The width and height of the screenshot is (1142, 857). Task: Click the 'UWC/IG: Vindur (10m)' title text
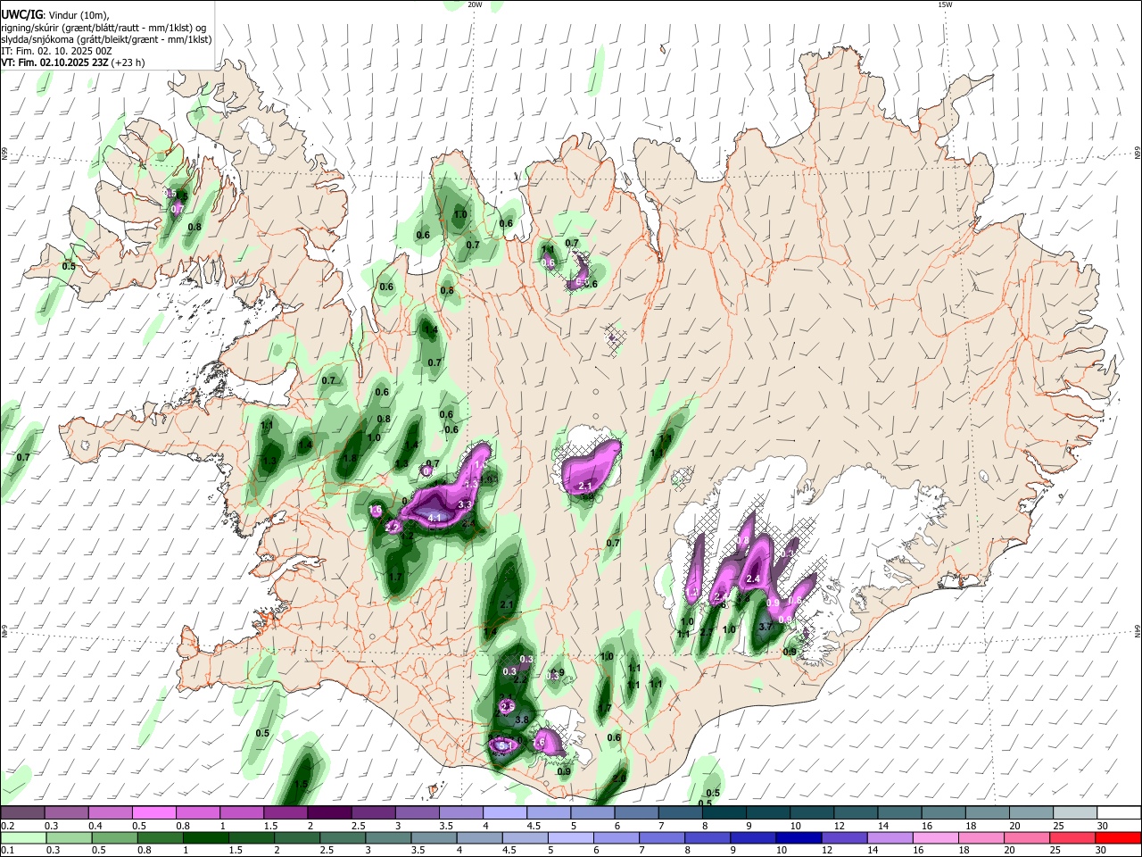pos(55,15)
